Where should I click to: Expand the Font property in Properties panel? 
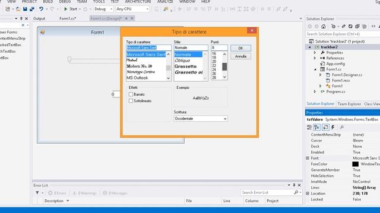pos(308,158)
